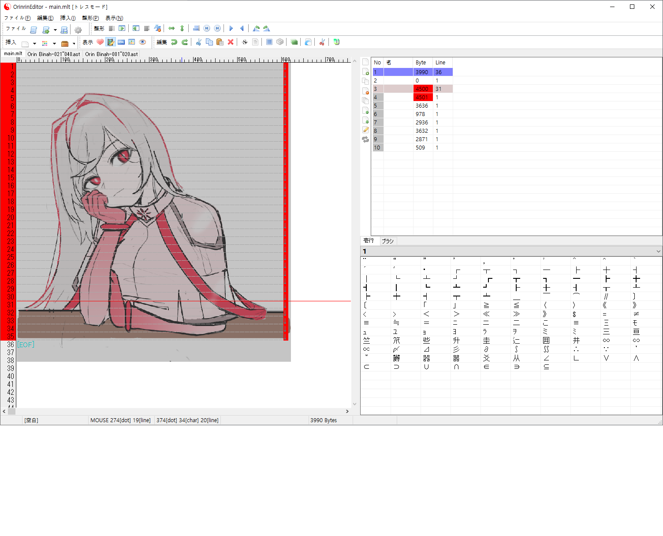Click the gear settings icon in the file toolbar
The width and height of the screenshot is (663, 536).
pyautogui.click(x=78, y=30)
